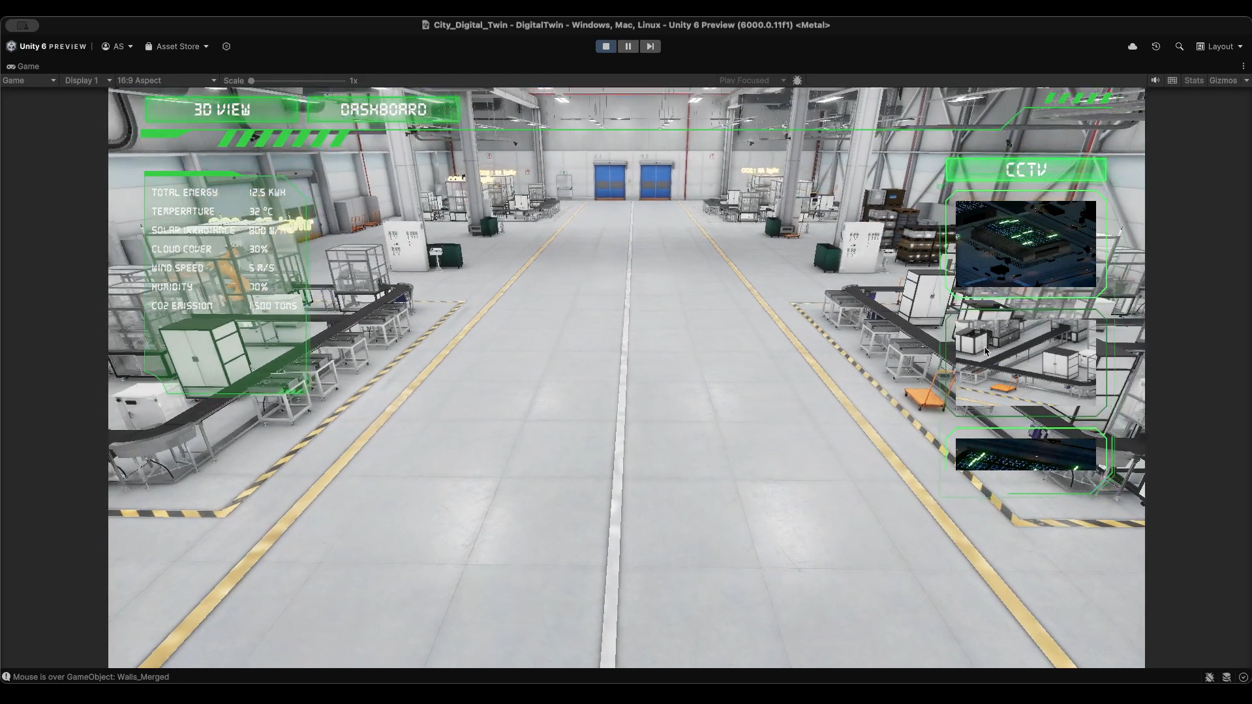Viewport: 1252px width, 704px height.
Task: Click the 1x scale value
Action: pos(354,81)
